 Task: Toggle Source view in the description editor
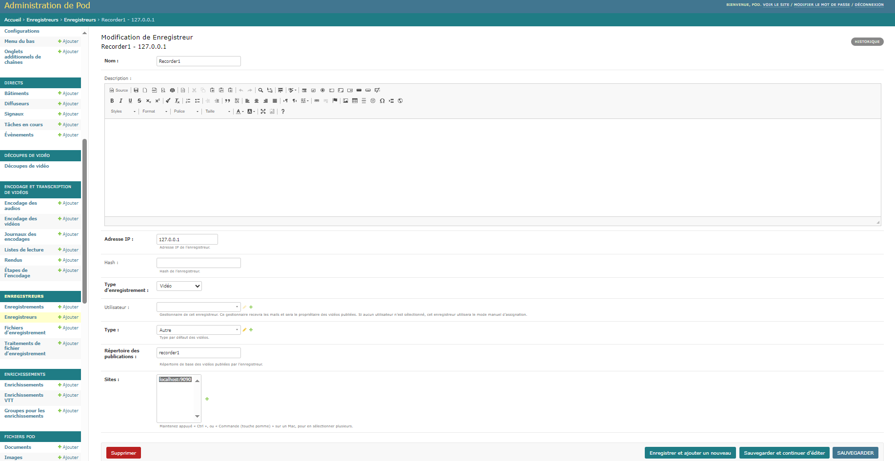119,90
